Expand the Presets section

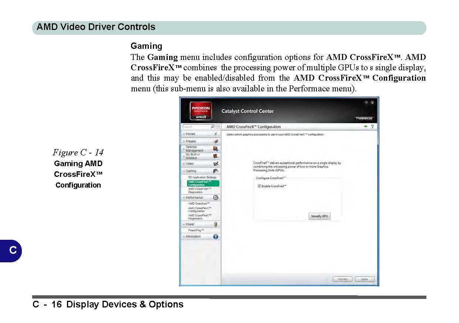(x=184, y=141)
